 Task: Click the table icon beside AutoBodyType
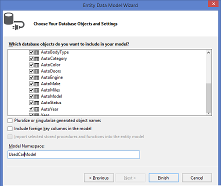click(x=36, y=52)
